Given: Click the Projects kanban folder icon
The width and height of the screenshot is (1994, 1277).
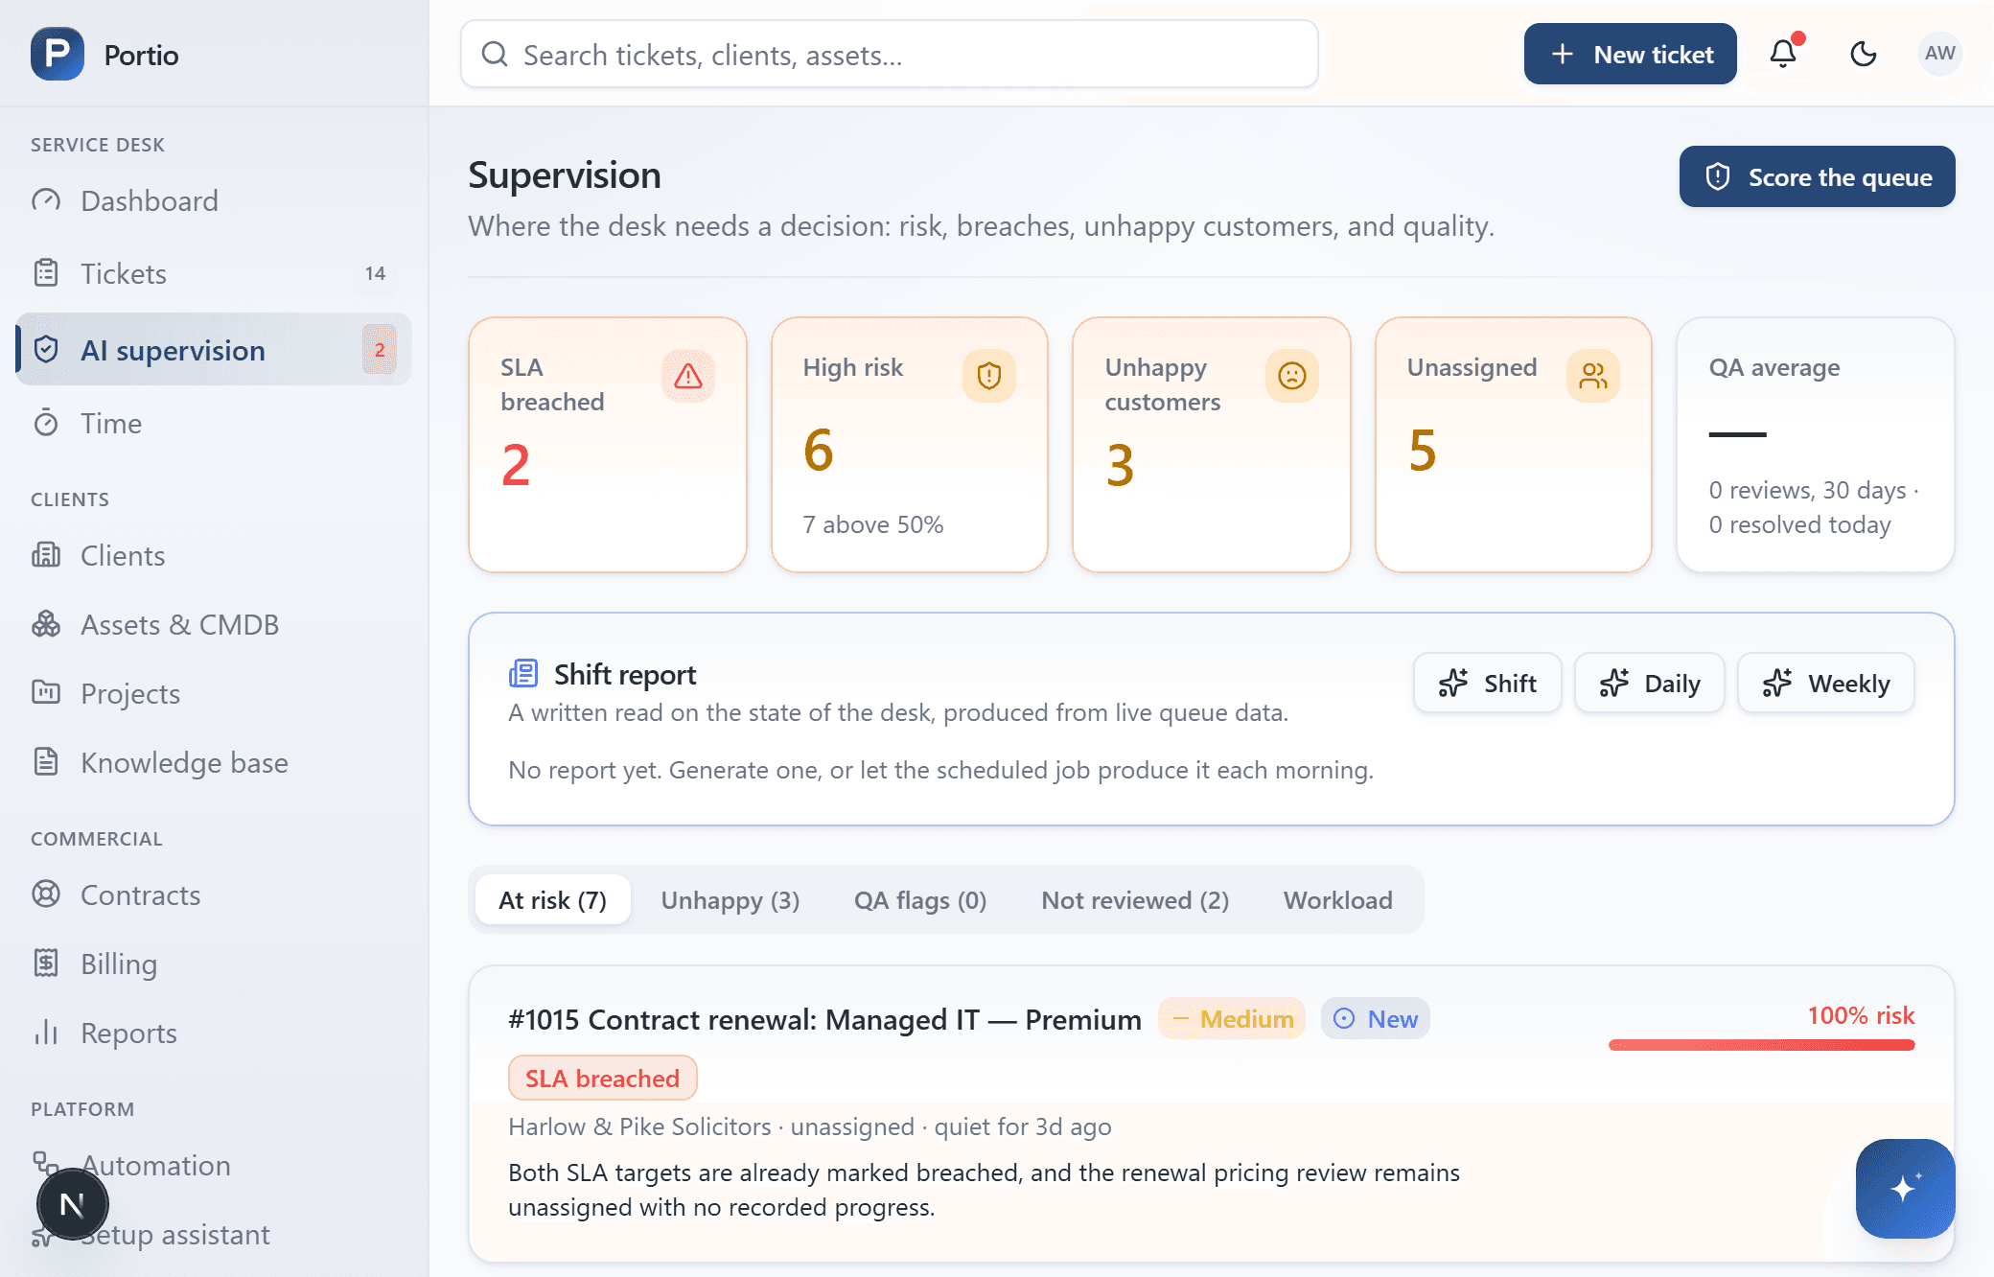Looking at the screenshot, I should tap(46, 693).
